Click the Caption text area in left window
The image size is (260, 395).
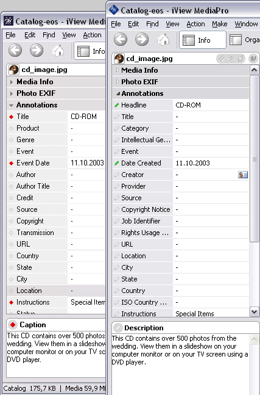(56, 353)
